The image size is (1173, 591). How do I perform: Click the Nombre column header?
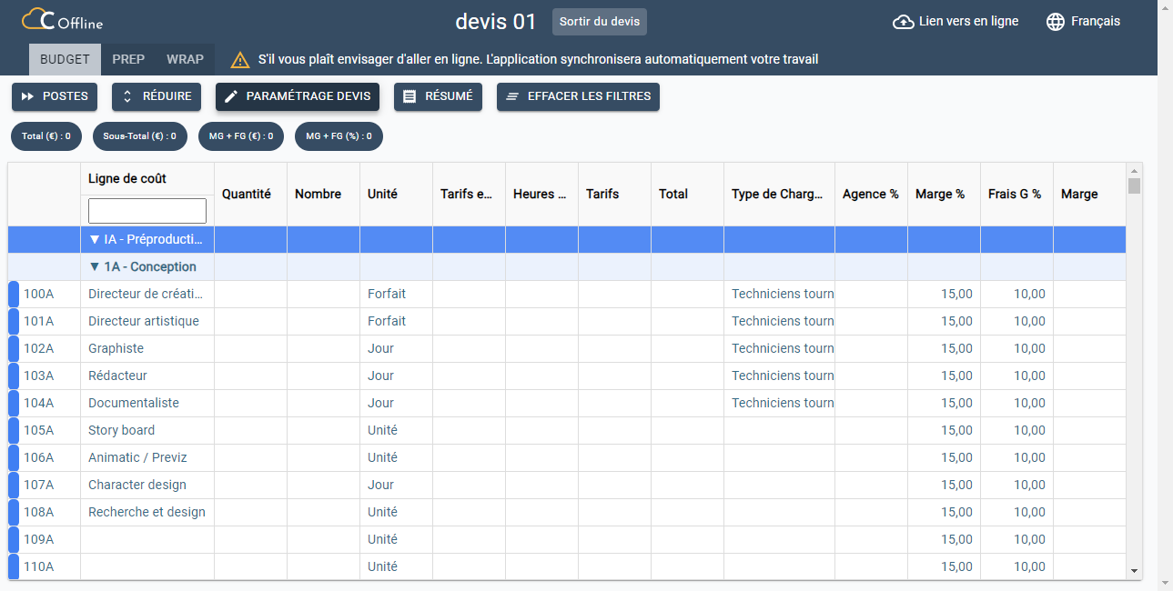tap(323, 194)
